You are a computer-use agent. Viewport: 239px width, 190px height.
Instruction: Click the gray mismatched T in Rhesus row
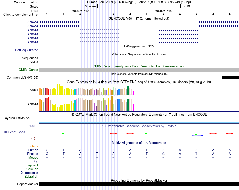[x=196, y=154]
